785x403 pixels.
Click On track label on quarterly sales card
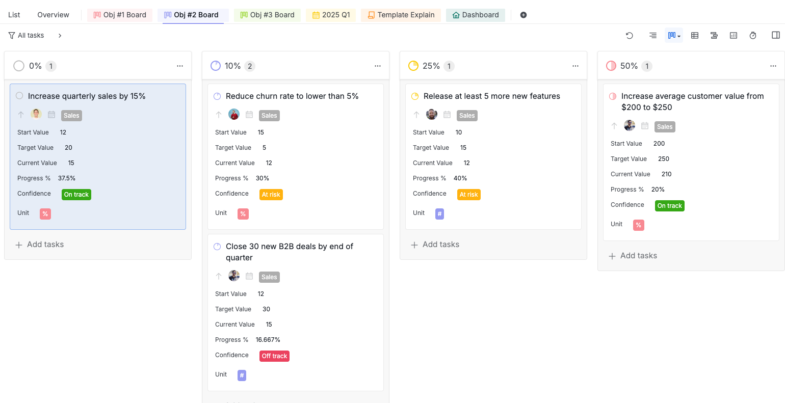tap(76, 195)
